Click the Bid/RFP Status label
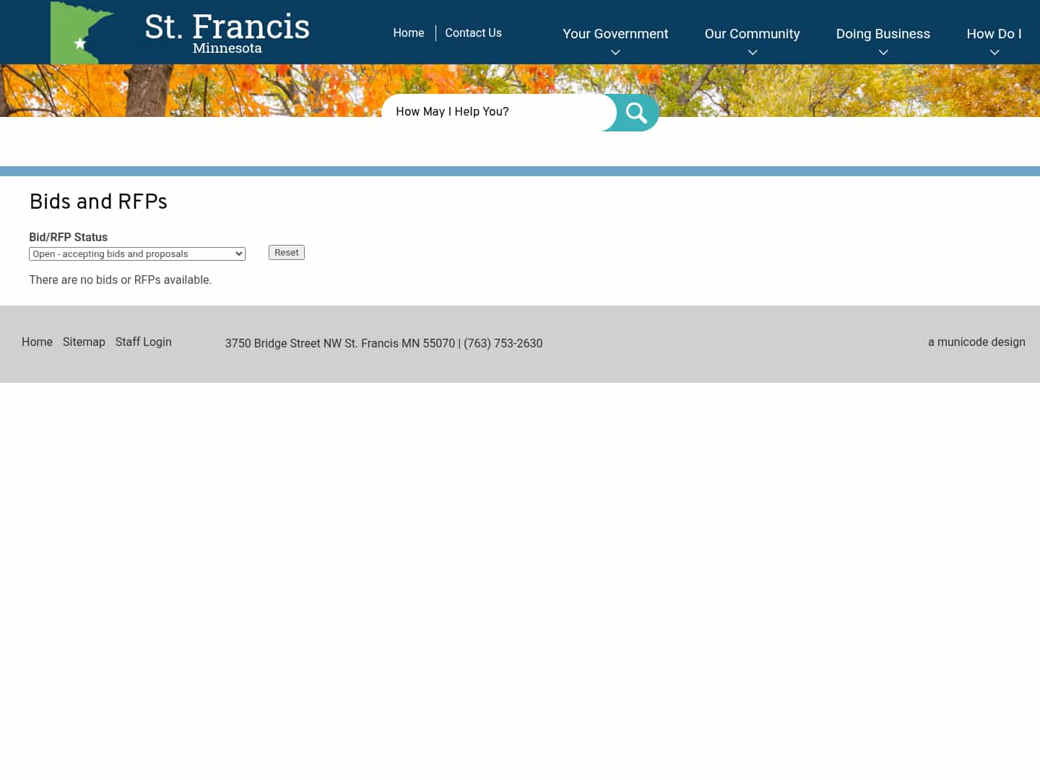Viewport: 1040px width, 780px height. click(x=68, y=237)
